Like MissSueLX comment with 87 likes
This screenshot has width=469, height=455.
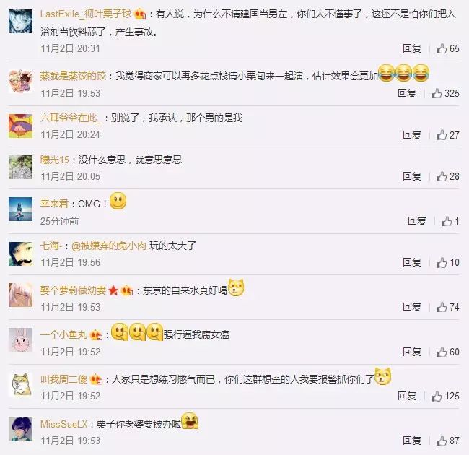pyautogui.click(x=442, y=441)
